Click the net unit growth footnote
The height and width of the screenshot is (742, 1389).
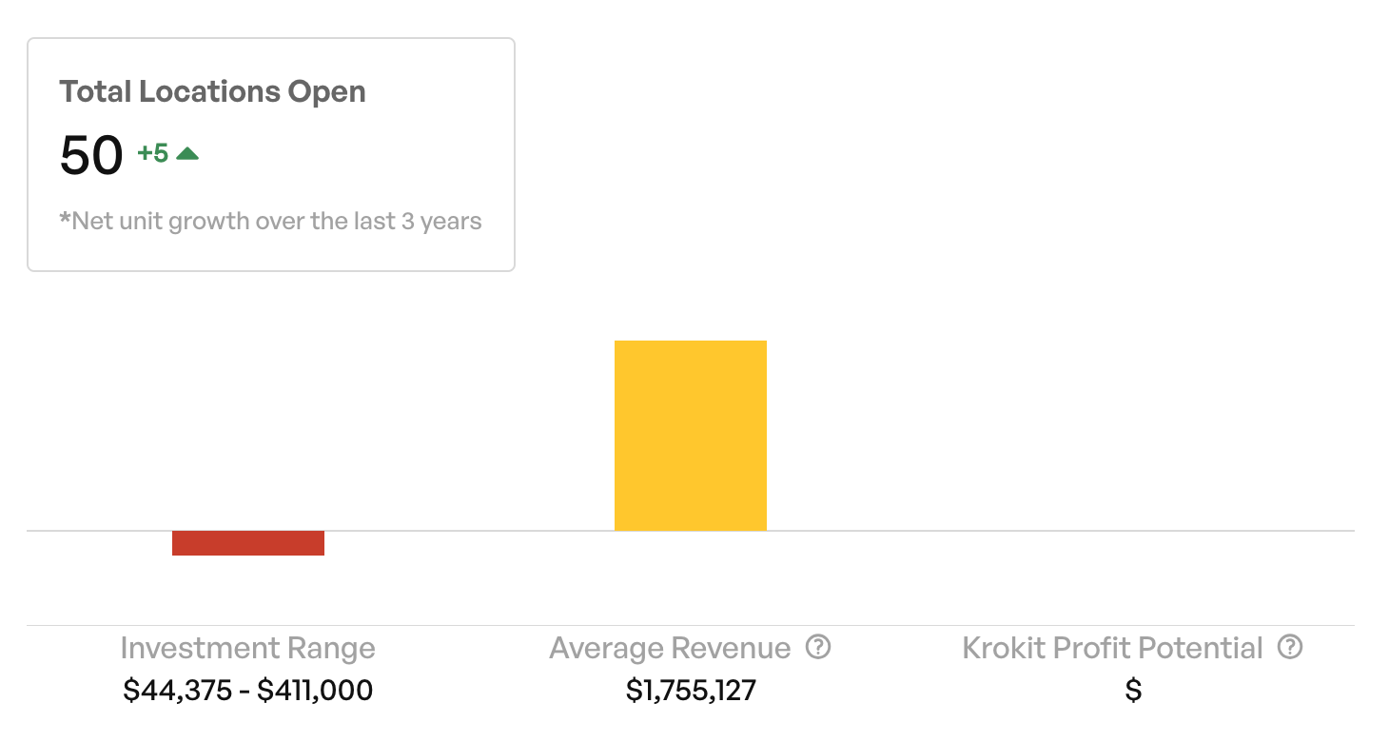point(270,222)
